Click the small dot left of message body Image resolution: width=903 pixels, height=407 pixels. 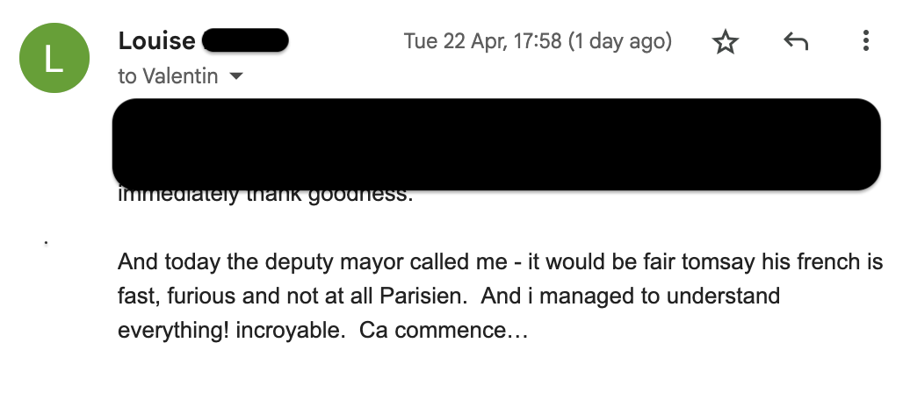(46, 241)
